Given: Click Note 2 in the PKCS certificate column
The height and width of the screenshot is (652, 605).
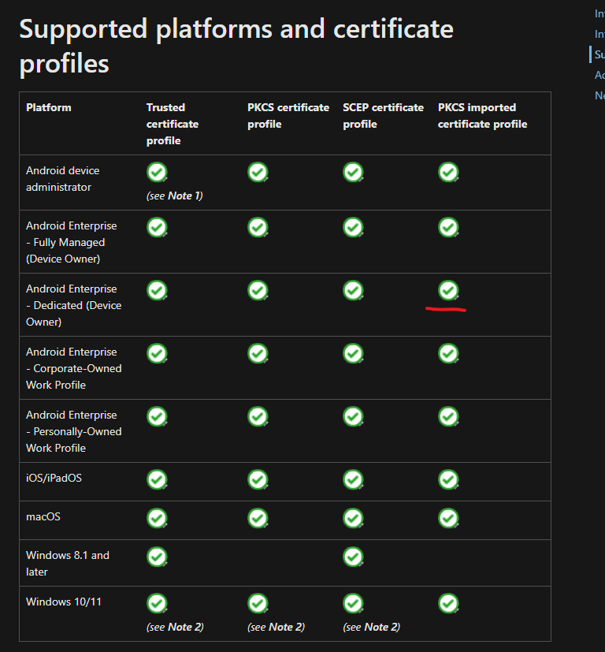Looking at the screenshot, I should (286, 627).
